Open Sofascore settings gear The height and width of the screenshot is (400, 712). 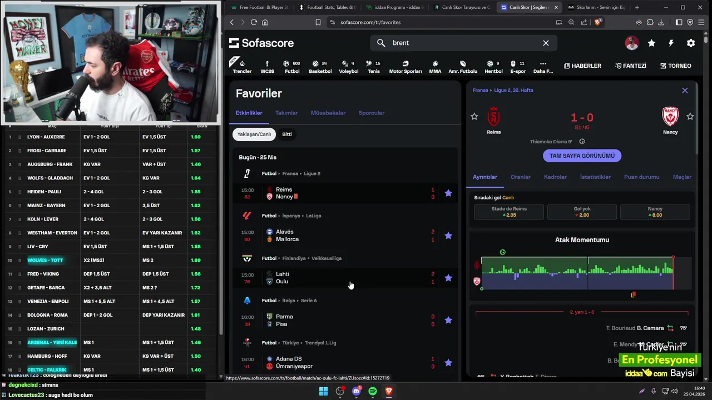[x=691, y=43]
